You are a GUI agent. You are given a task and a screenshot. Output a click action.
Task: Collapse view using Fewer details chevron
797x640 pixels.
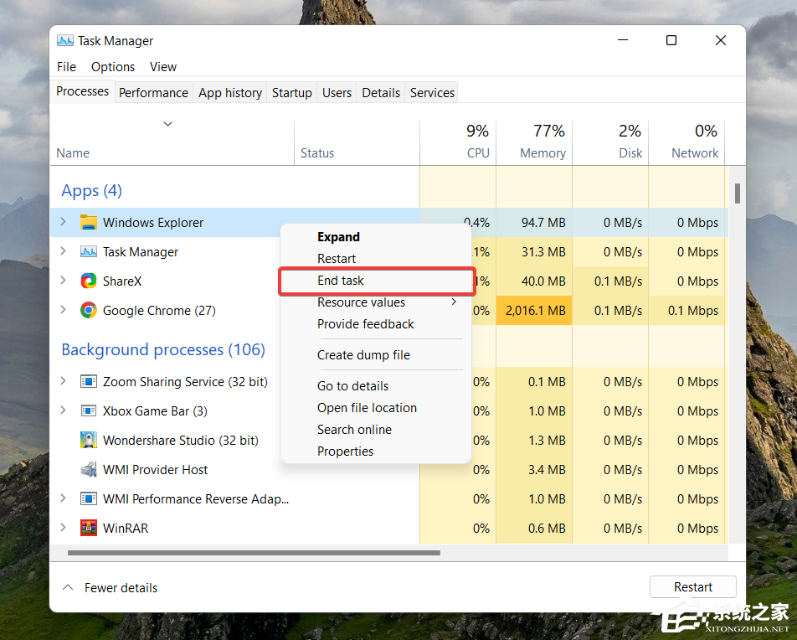point(68,587)
